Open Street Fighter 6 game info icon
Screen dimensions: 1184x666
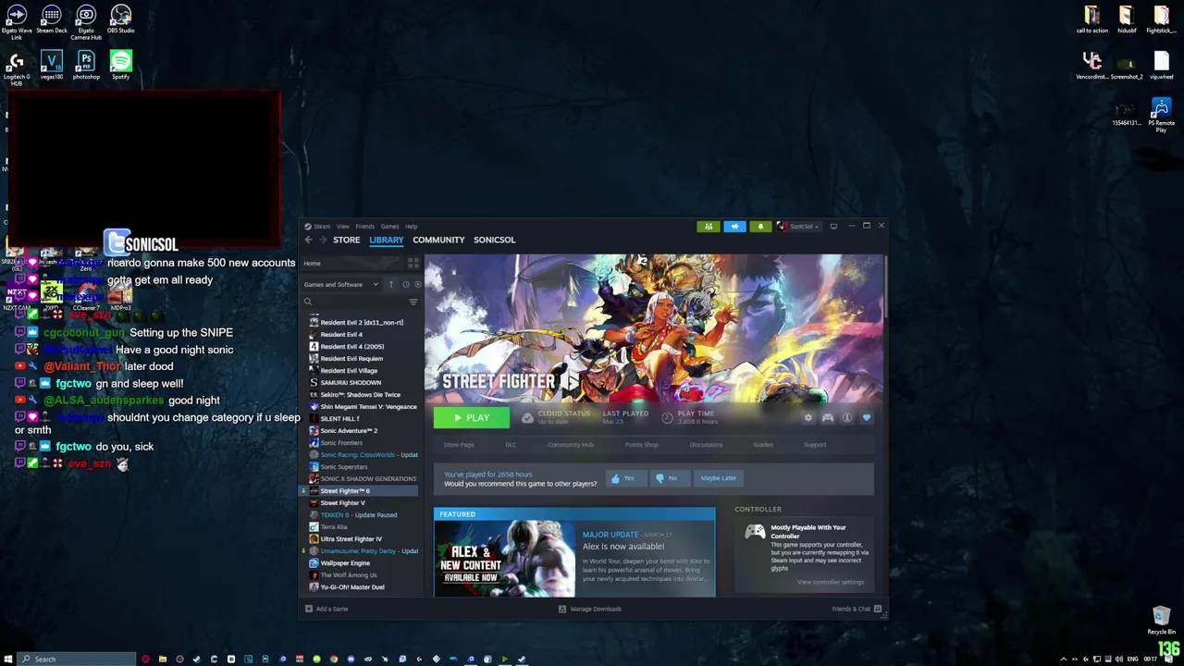pos(847,418)
